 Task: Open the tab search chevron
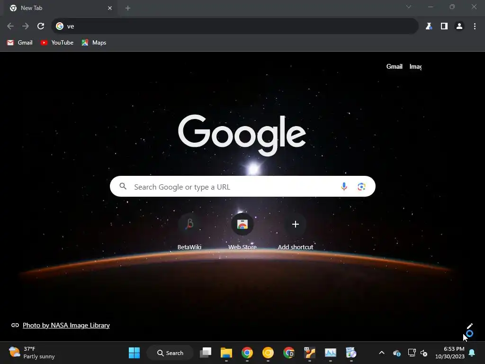click(409, 7)
